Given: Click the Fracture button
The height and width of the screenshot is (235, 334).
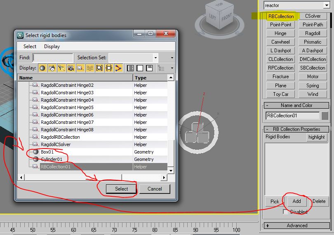Looking at the screenshot, I should (x=281, y=77).
